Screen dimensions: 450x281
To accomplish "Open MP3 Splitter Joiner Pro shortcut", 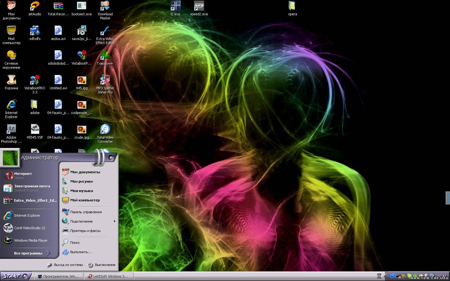I will pos(105,80).
